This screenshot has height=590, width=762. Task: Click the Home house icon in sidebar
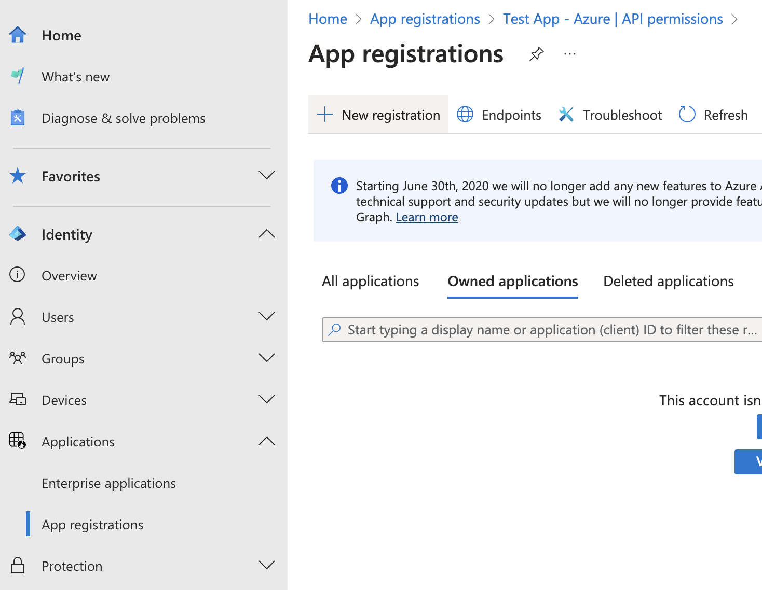18,35
